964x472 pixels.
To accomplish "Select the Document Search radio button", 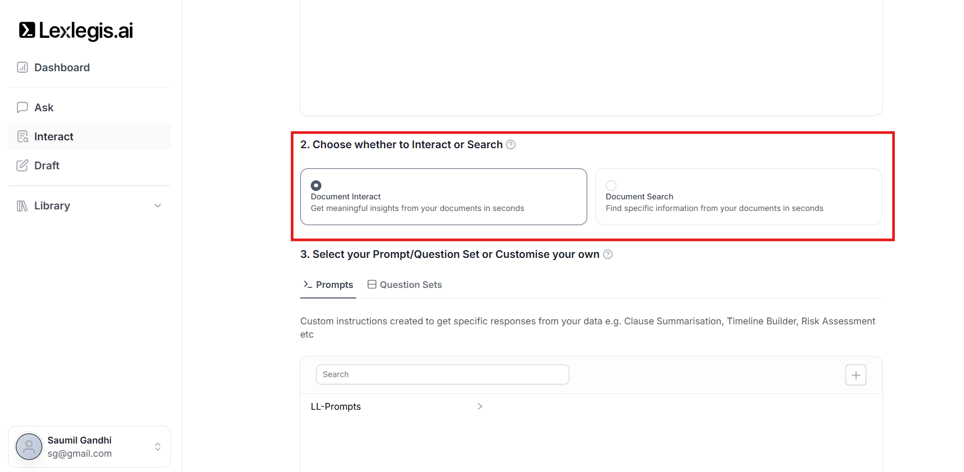I will [x=611, y=186].
